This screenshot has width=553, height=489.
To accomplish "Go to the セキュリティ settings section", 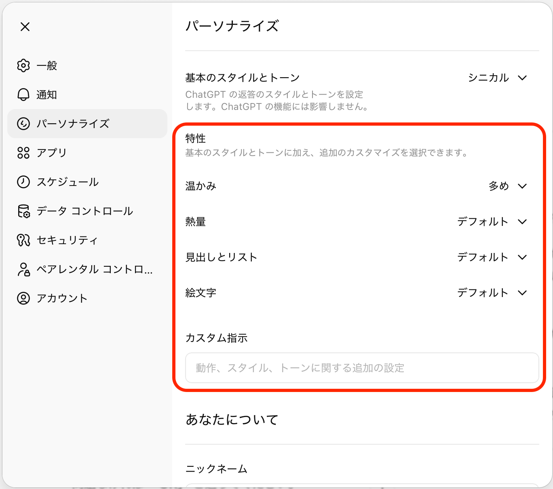I will tap(67, 240).
